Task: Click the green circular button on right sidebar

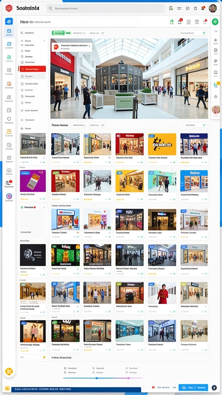Action: pyautogui.click(x=215, y=22)
